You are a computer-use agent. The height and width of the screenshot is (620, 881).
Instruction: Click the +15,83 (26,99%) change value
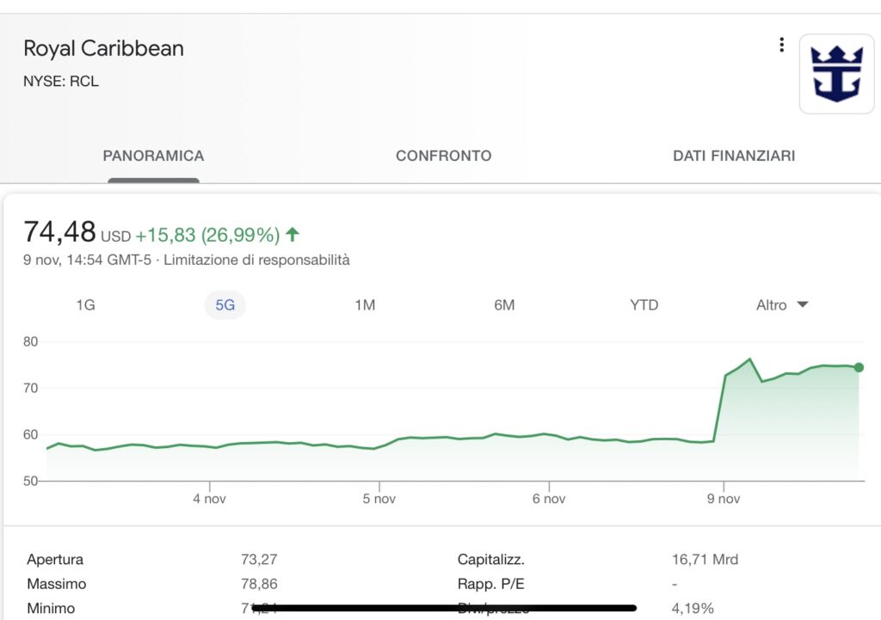(207, 235)
